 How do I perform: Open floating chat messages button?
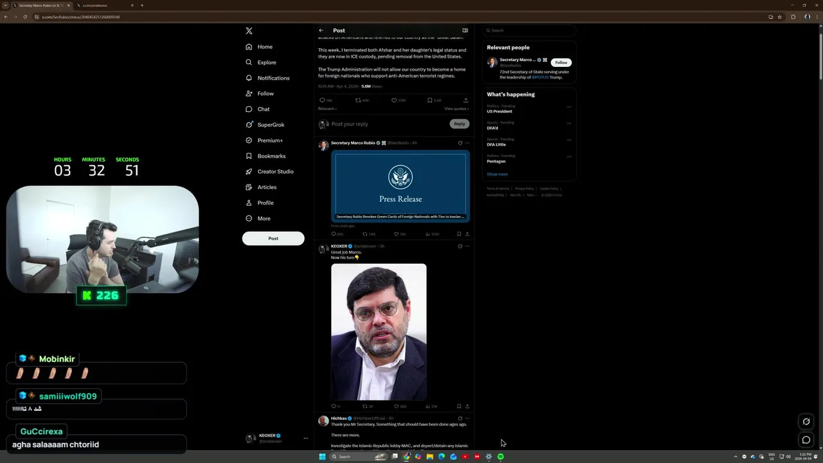tap(806, 440)
